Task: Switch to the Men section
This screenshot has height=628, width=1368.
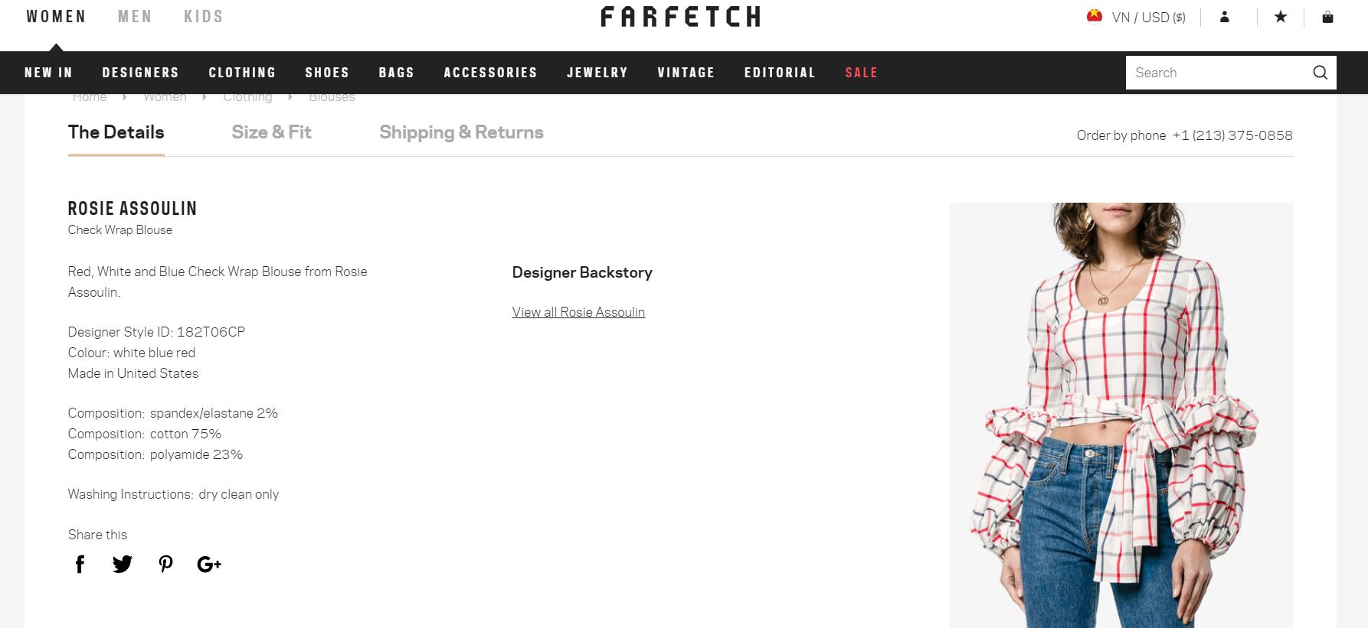Action: [x=135, y=17]
